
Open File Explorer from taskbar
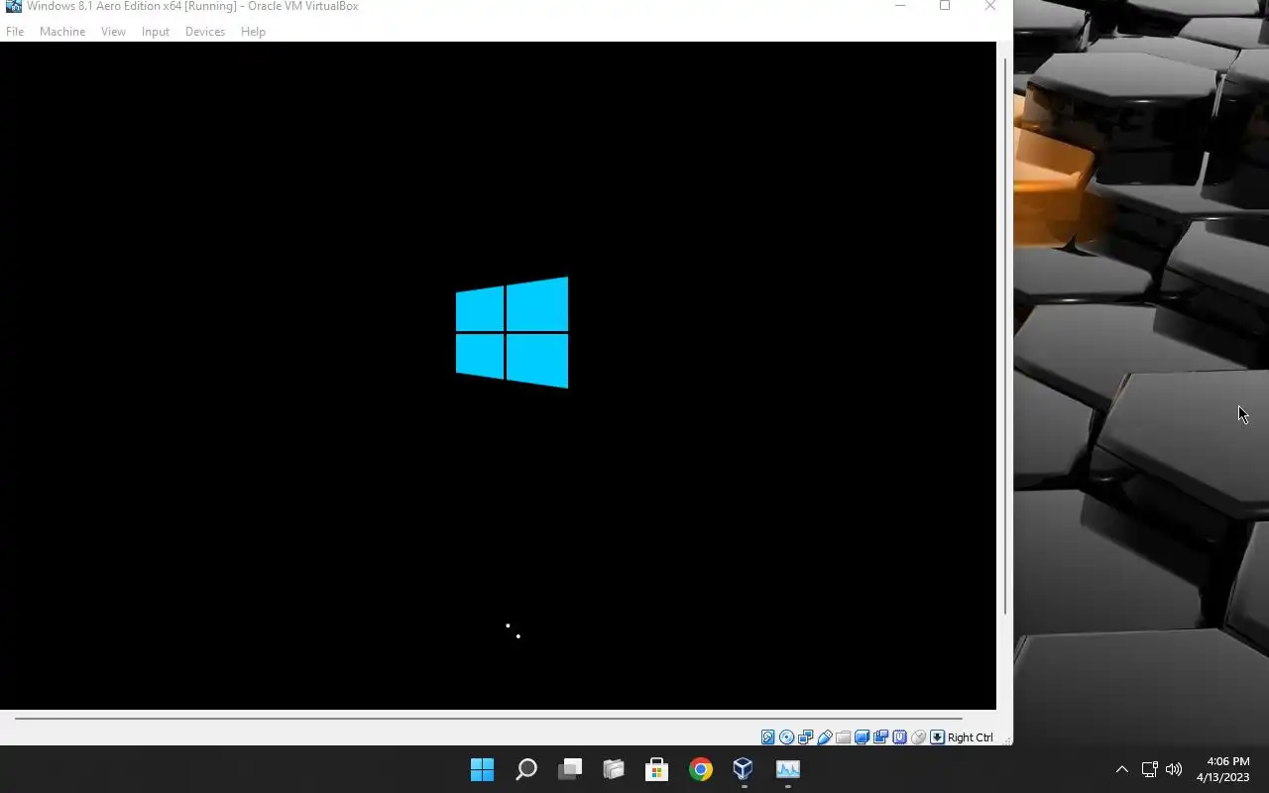point(614,769)
